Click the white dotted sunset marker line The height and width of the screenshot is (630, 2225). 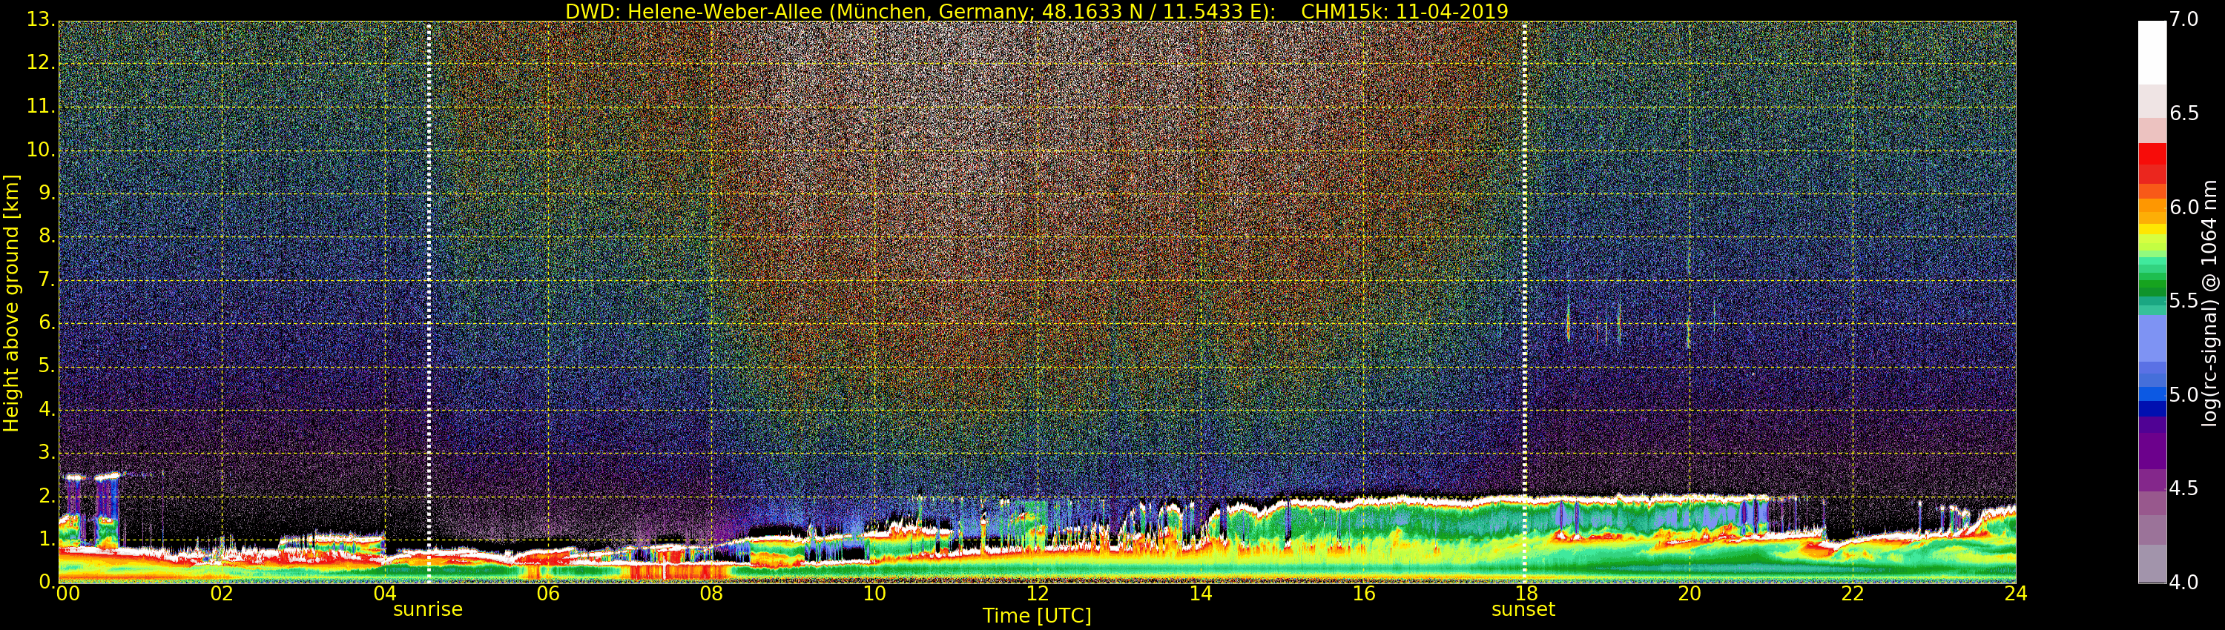pyautogui.click(x=1525, y=302)
